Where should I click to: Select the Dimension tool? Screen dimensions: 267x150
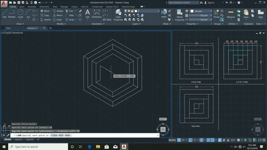96,14
